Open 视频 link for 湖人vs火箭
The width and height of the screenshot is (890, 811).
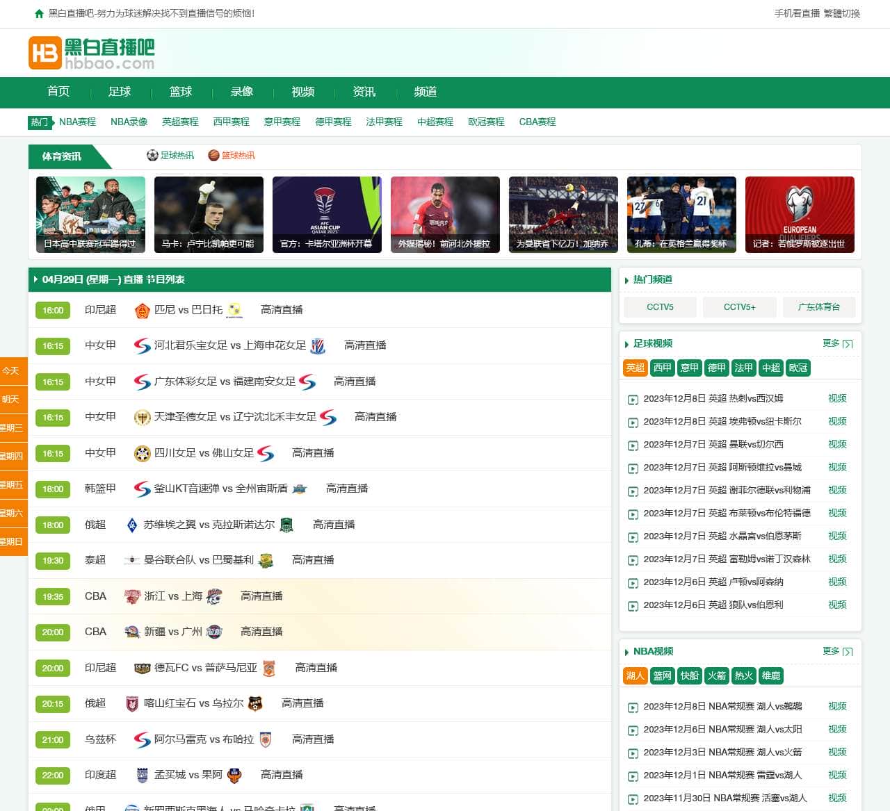pos(837,752)
